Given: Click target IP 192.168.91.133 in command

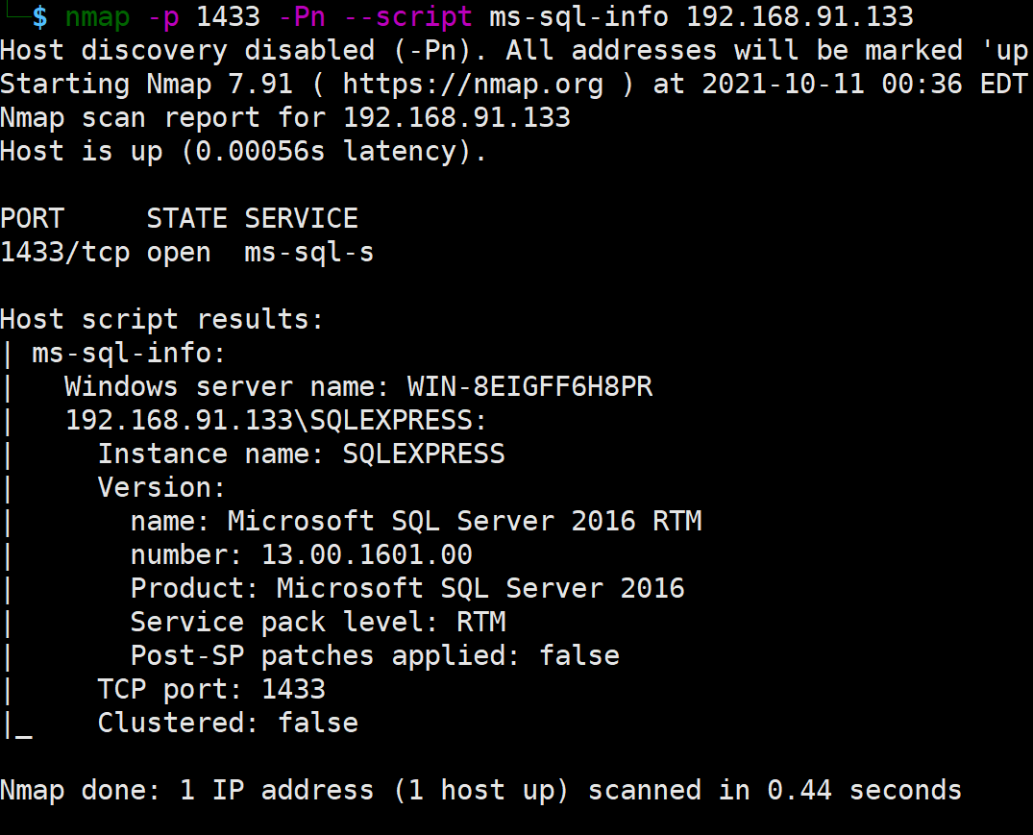Looking at the screenshot, I should point(799,16).
